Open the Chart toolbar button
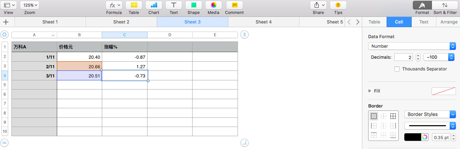The height and width of the screenshot is (149, 460). pyautogui.click(x=154, y=5)
